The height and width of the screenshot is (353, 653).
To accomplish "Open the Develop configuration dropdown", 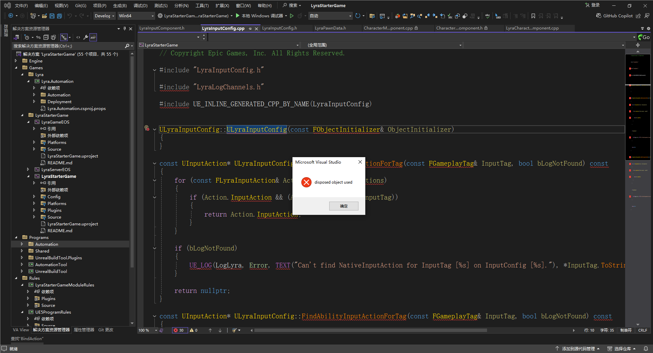I will 104,16.
